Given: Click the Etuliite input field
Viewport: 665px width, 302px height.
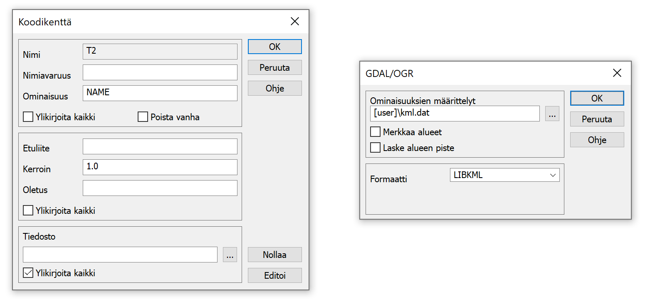Looking at the screenshot, I should (x=160, y=146).
